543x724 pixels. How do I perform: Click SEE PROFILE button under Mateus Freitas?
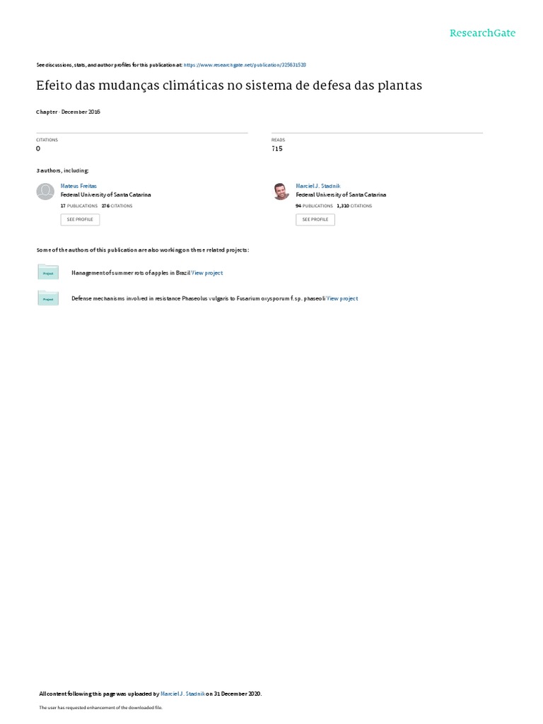(80, 219)
